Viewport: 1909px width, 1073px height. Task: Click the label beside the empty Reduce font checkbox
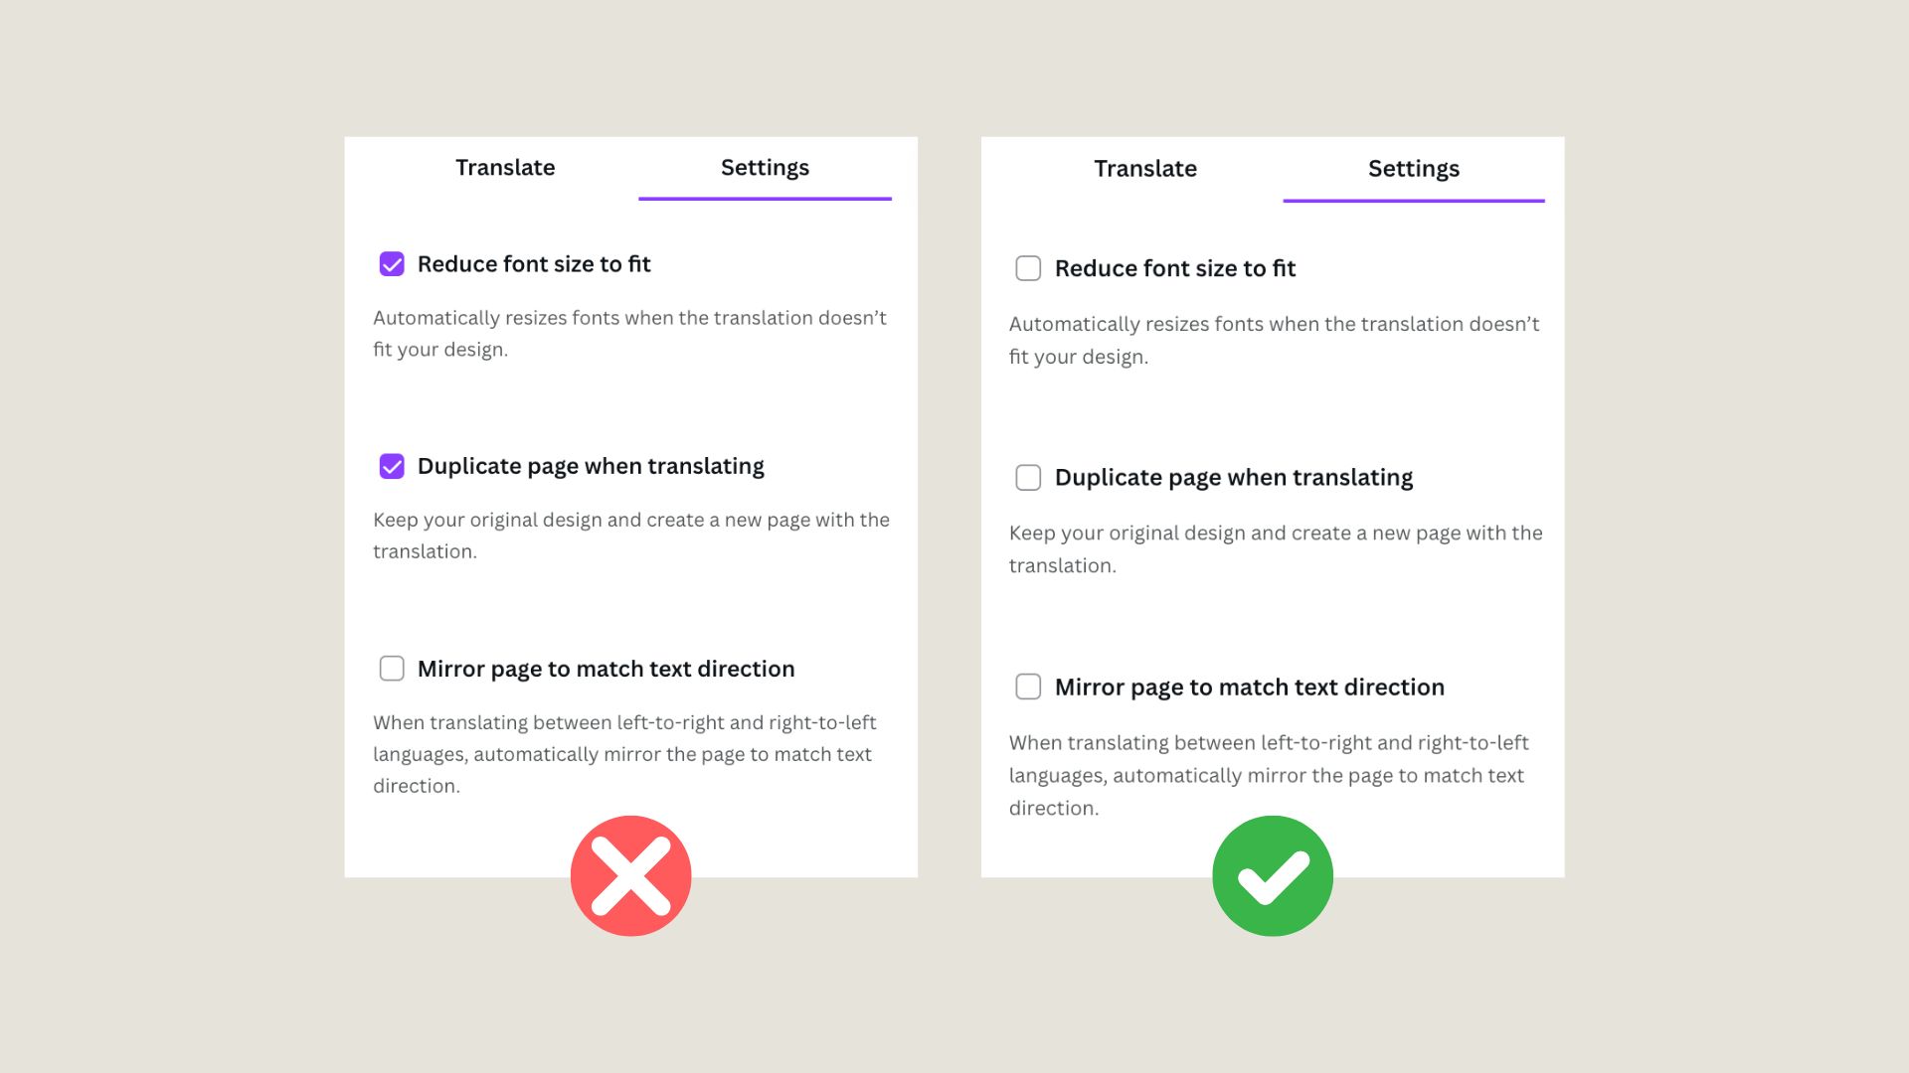(x=1174, y=268)
